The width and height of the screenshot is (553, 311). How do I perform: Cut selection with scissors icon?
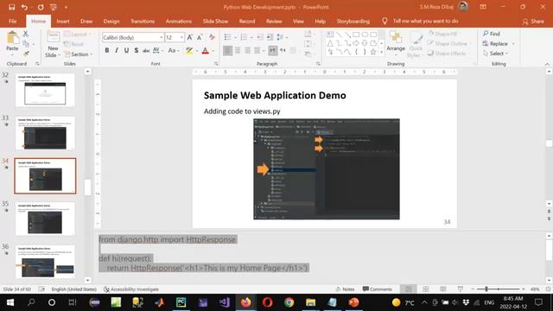pos(26,34)
